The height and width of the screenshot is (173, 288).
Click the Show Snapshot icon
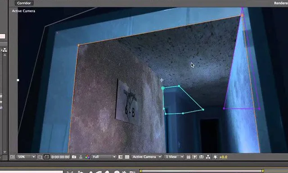81,157
